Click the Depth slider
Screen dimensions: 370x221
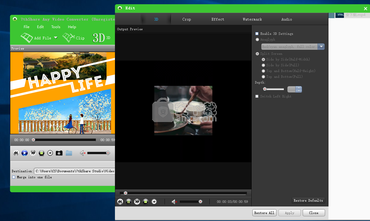[274, 89]
